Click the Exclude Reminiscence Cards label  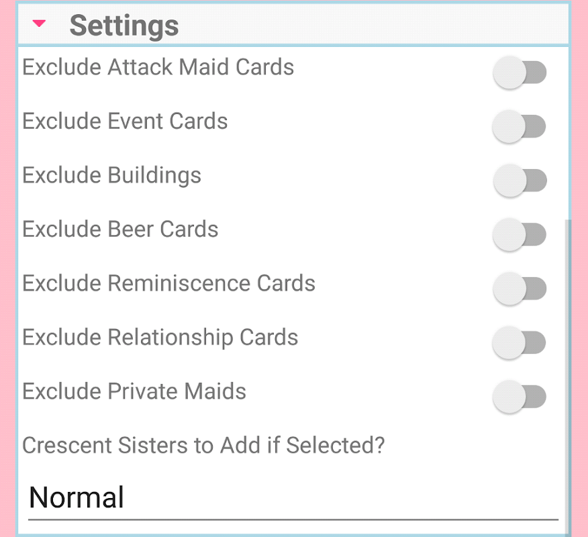pos(168,283)
